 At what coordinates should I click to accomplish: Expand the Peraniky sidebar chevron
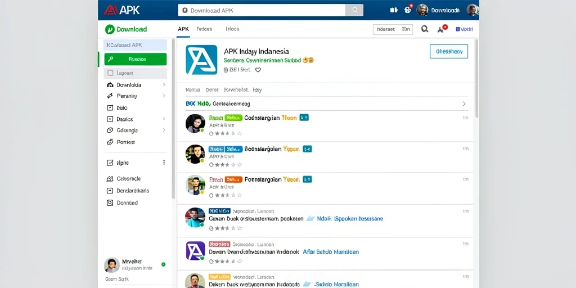click(164, 96)
